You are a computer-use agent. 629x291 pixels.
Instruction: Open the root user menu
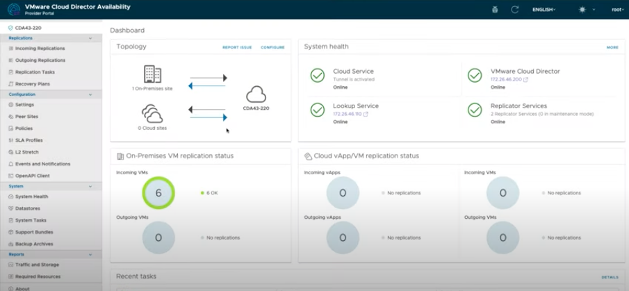(618, 10)
